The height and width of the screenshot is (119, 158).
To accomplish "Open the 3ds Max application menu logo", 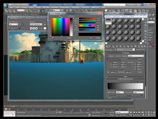I will (6, 6).
